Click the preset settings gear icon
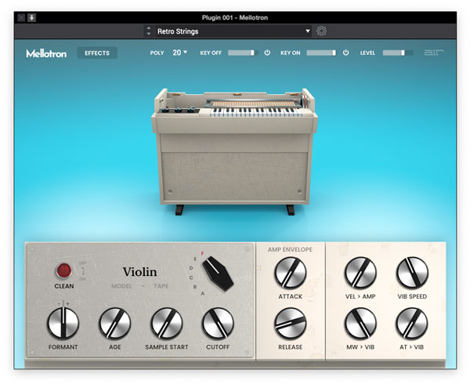The width and height of the screenshot is (470, 385). 321,31
